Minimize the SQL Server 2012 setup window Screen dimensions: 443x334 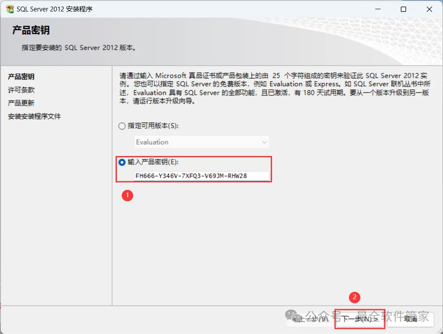coord(378,9)
